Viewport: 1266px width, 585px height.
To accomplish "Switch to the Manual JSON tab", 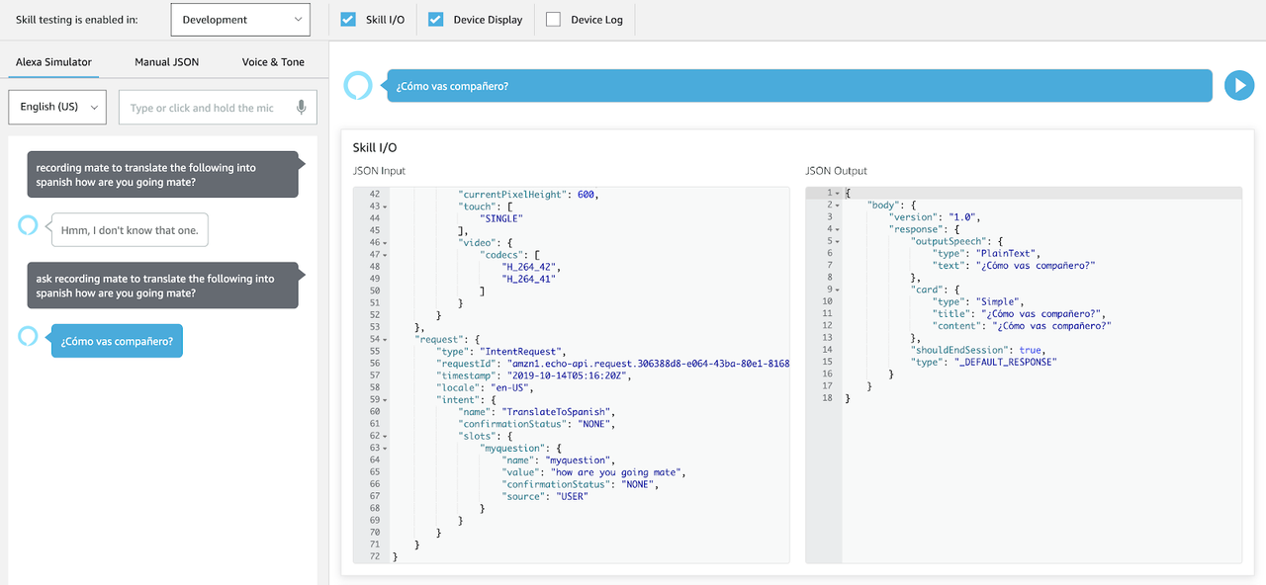I will [x=166, y=61].
